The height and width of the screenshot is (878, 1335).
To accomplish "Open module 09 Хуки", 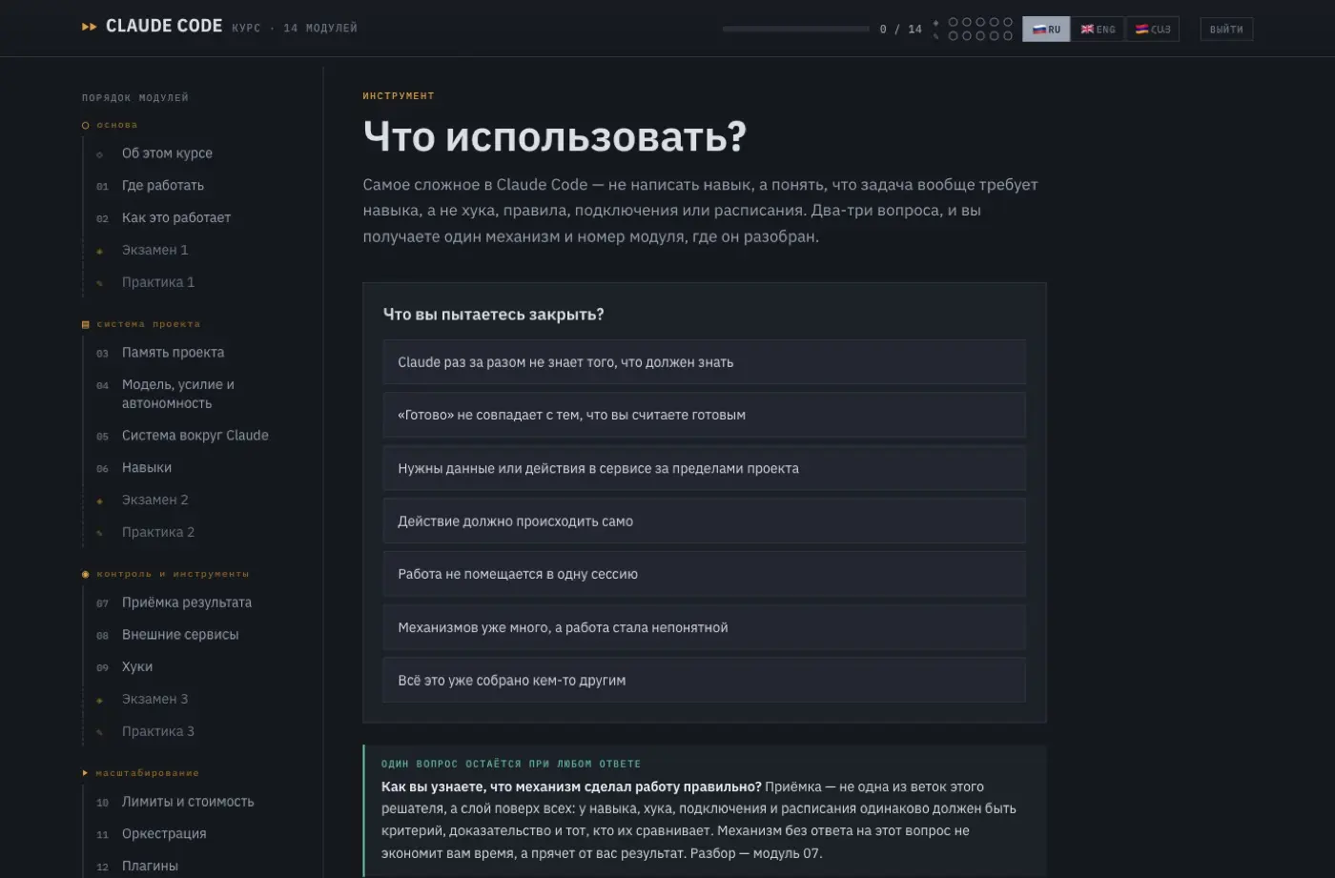I will 137,667.
